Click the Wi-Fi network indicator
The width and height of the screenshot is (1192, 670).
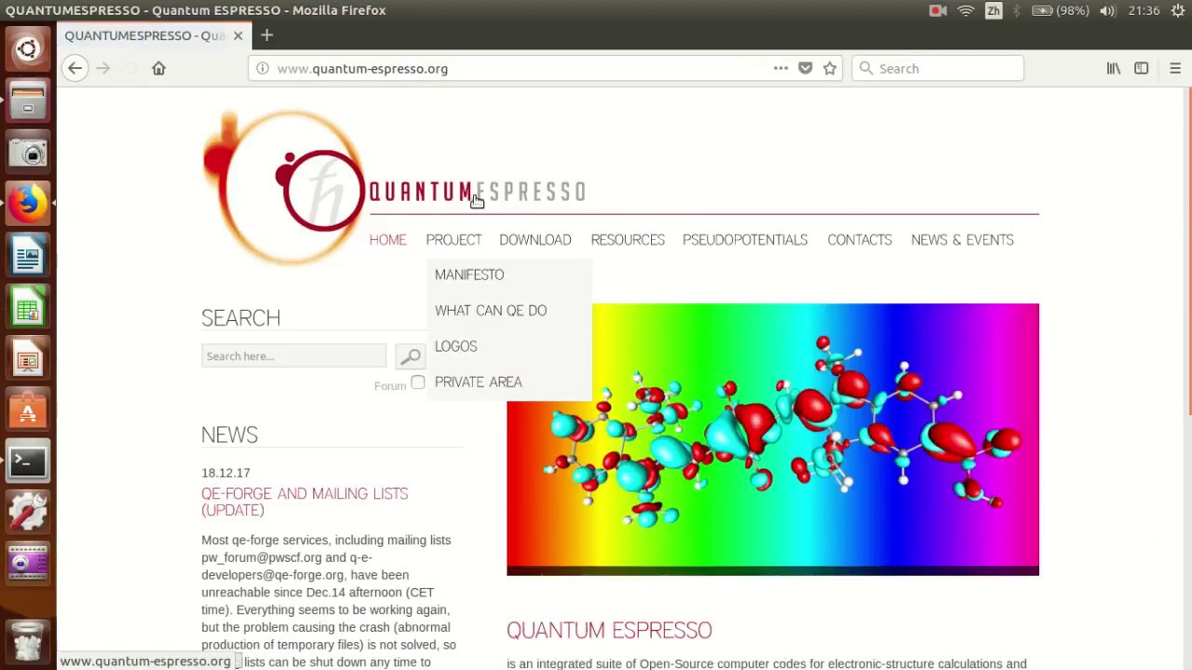tap(966, 10)
